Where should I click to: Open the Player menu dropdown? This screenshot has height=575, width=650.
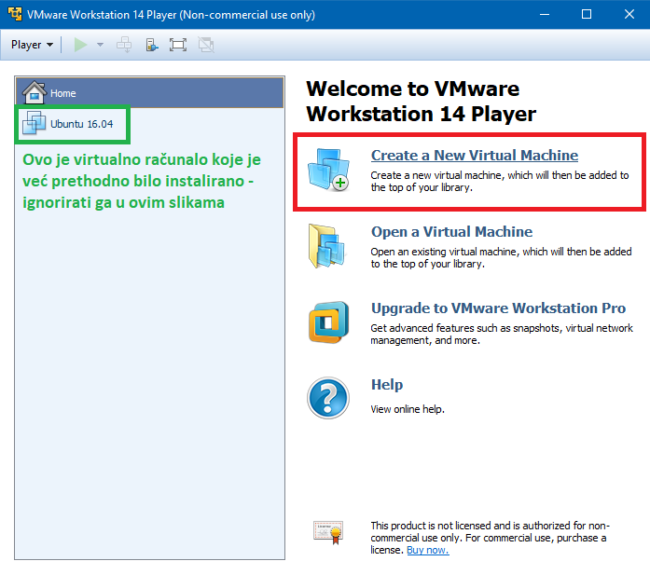pos(32,45)
